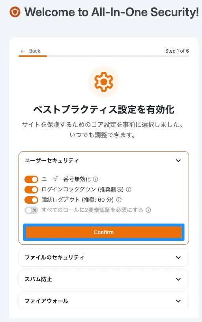Viewport: 202px width, 322px height.
Task: Click the lock icon on 2要素認証 toggle
Action: point(34,210)
